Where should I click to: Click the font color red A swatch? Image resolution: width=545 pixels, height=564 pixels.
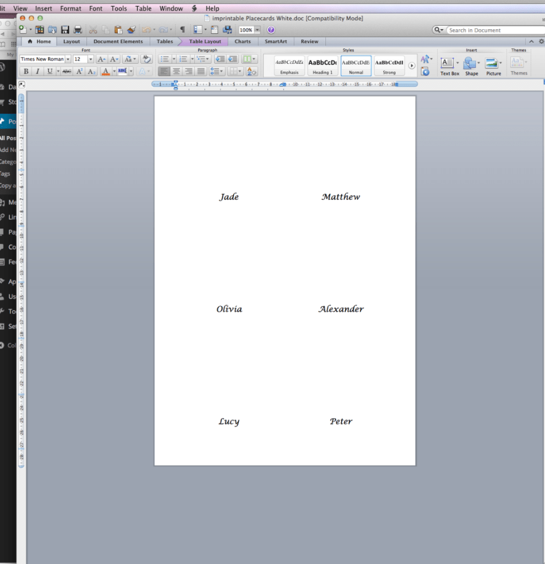(x=106, y=71)
